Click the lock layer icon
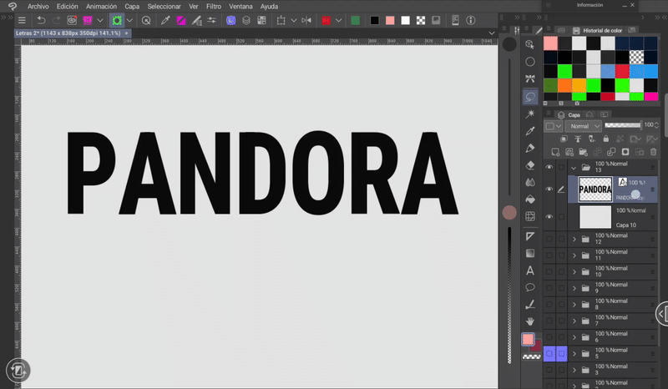The width and height of the screenshot is (668, 389). (606, 139)
